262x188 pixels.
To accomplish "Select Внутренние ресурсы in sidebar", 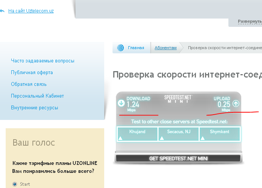I will point(35,108).
